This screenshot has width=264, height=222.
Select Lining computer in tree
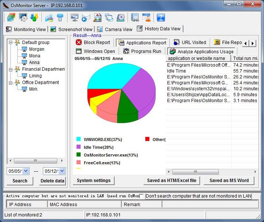pyautogui.click(x=35, y=75)
